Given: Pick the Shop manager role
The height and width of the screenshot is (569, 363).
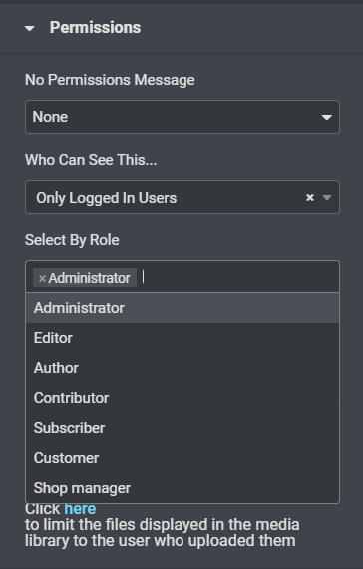Looking at the screenshot, I should [182, 488].
